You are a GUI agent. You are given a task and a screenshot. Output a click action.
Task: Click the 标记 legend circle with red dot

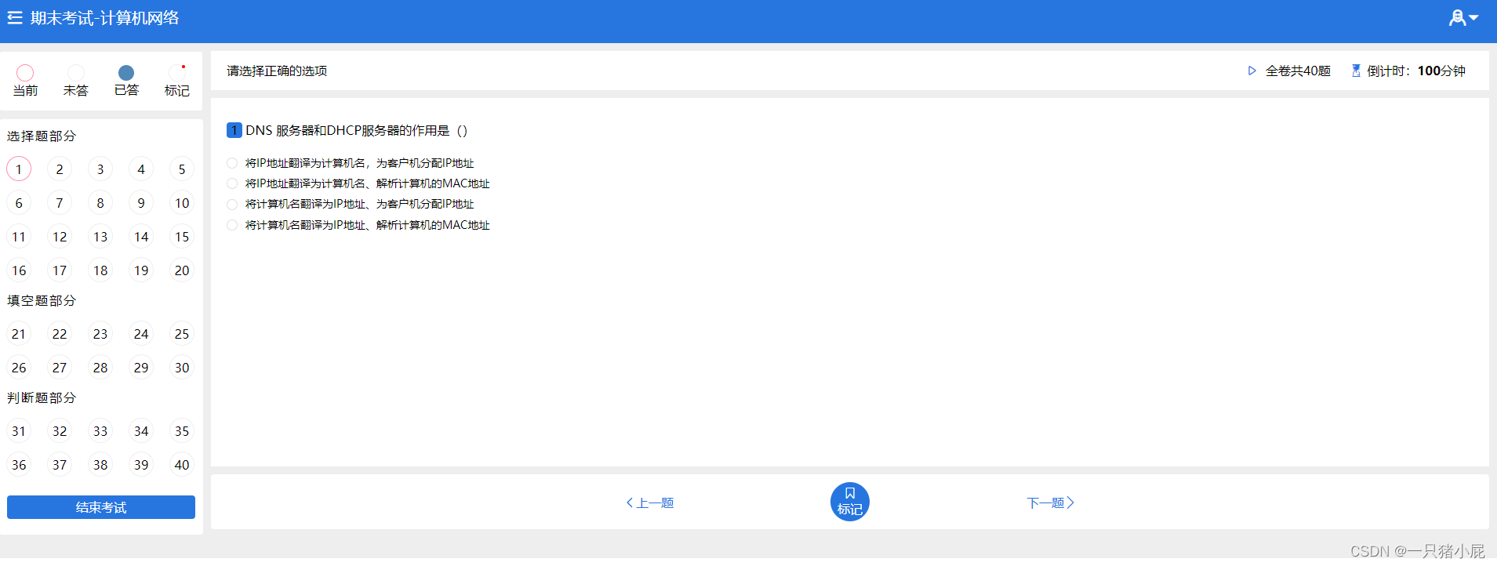pos(177,73)
